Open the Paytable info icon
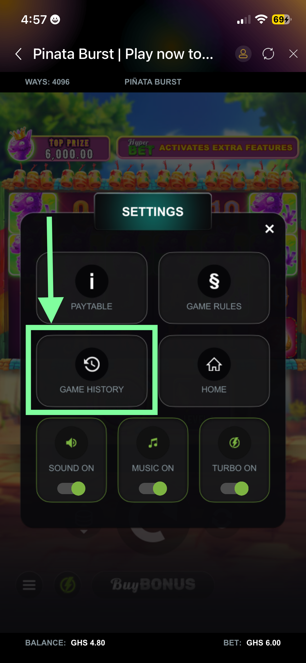Viewport: 306px width, 663px height. click(92, 281)
